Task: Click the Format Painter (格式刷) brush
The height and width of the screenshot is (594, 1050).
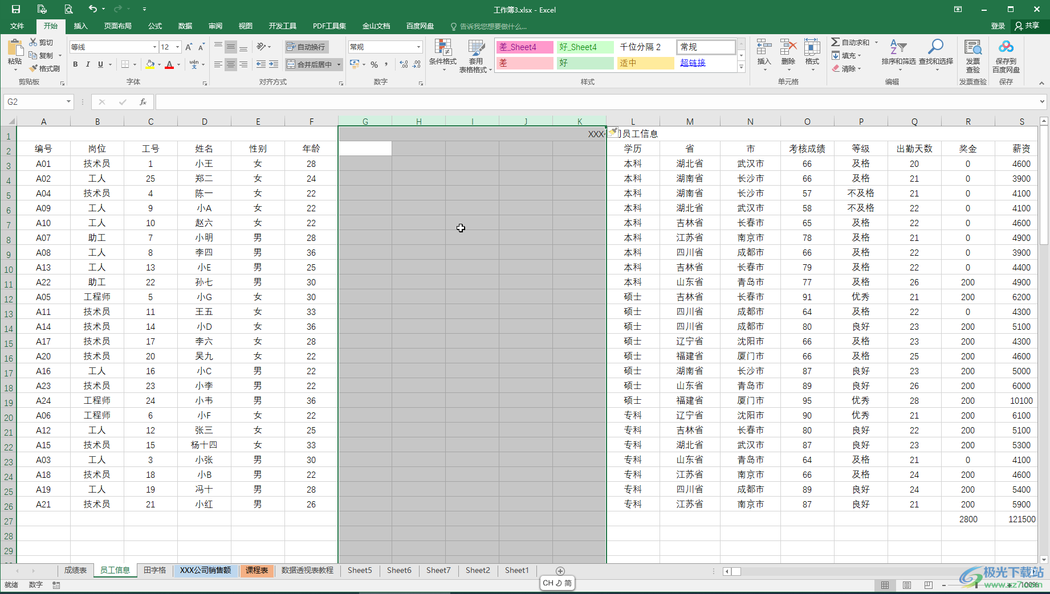Action: (x=44, y=68)
